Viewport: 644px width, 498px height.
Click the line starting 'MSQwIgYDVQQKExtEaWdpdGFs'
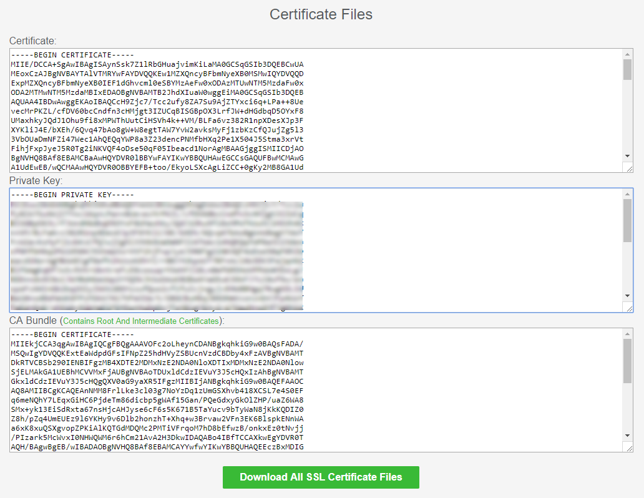click(x=157, y=353)
